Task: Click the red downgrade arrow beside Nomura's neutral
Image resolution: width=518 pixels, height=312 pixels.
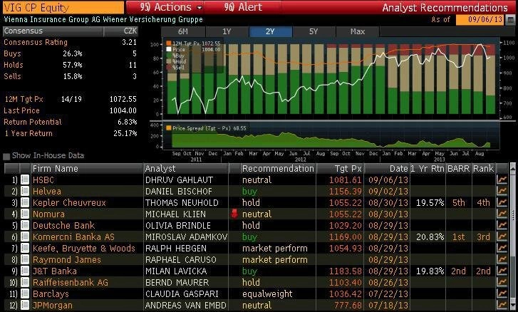Action: point(234,214)
